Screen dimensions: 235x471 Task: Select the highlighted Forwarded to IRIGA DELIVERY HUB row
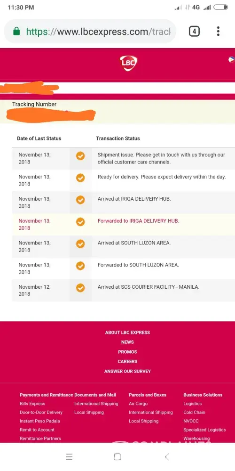tap(124, 224)
